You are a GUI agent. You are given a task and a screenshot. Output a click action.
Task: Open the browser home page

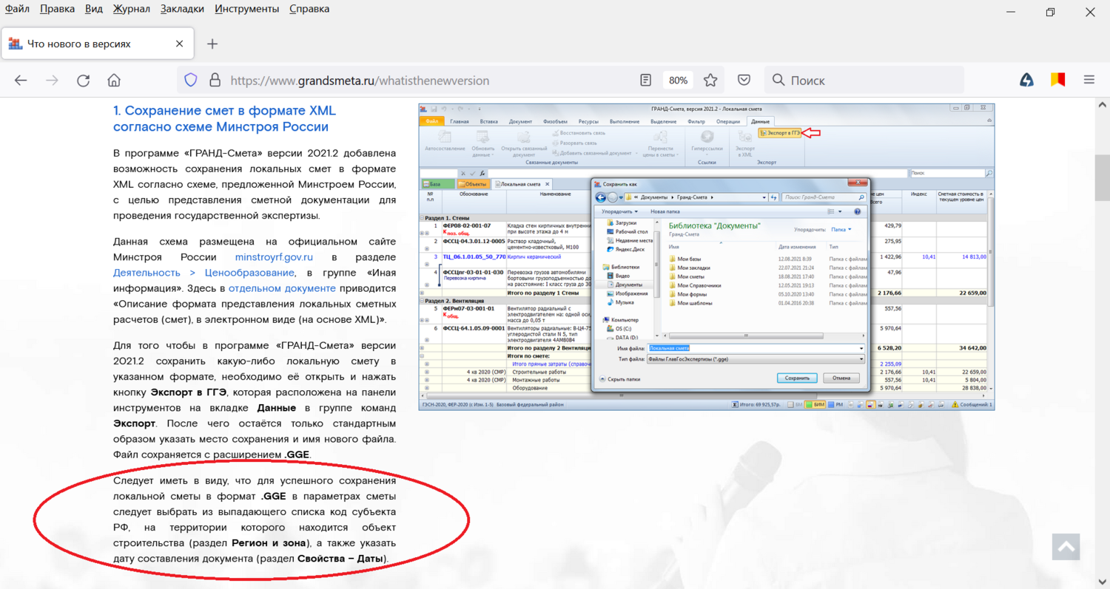114,81
